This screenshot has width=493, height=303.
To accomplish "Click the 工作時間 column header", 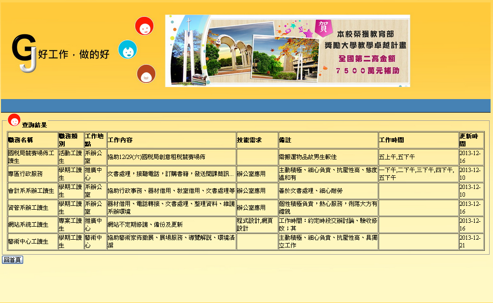I will [392, 140].
